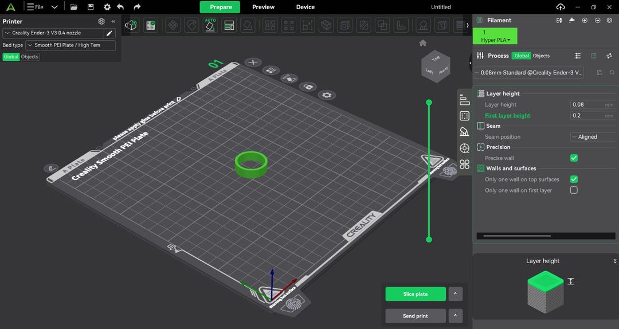Image resolution: width=619 pixels, height=329 pixels.
Task: Expand options arrow next to Slice plate
Action: click(456, 294)
